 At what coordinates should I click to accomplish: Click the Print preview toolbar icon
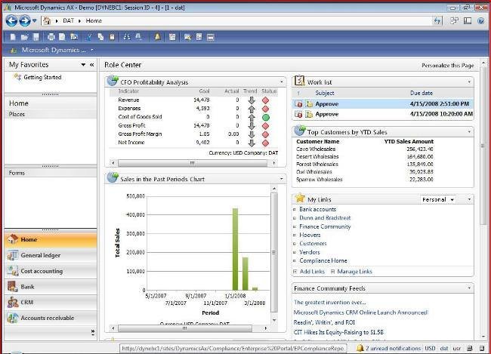click(x=62, y=37)
